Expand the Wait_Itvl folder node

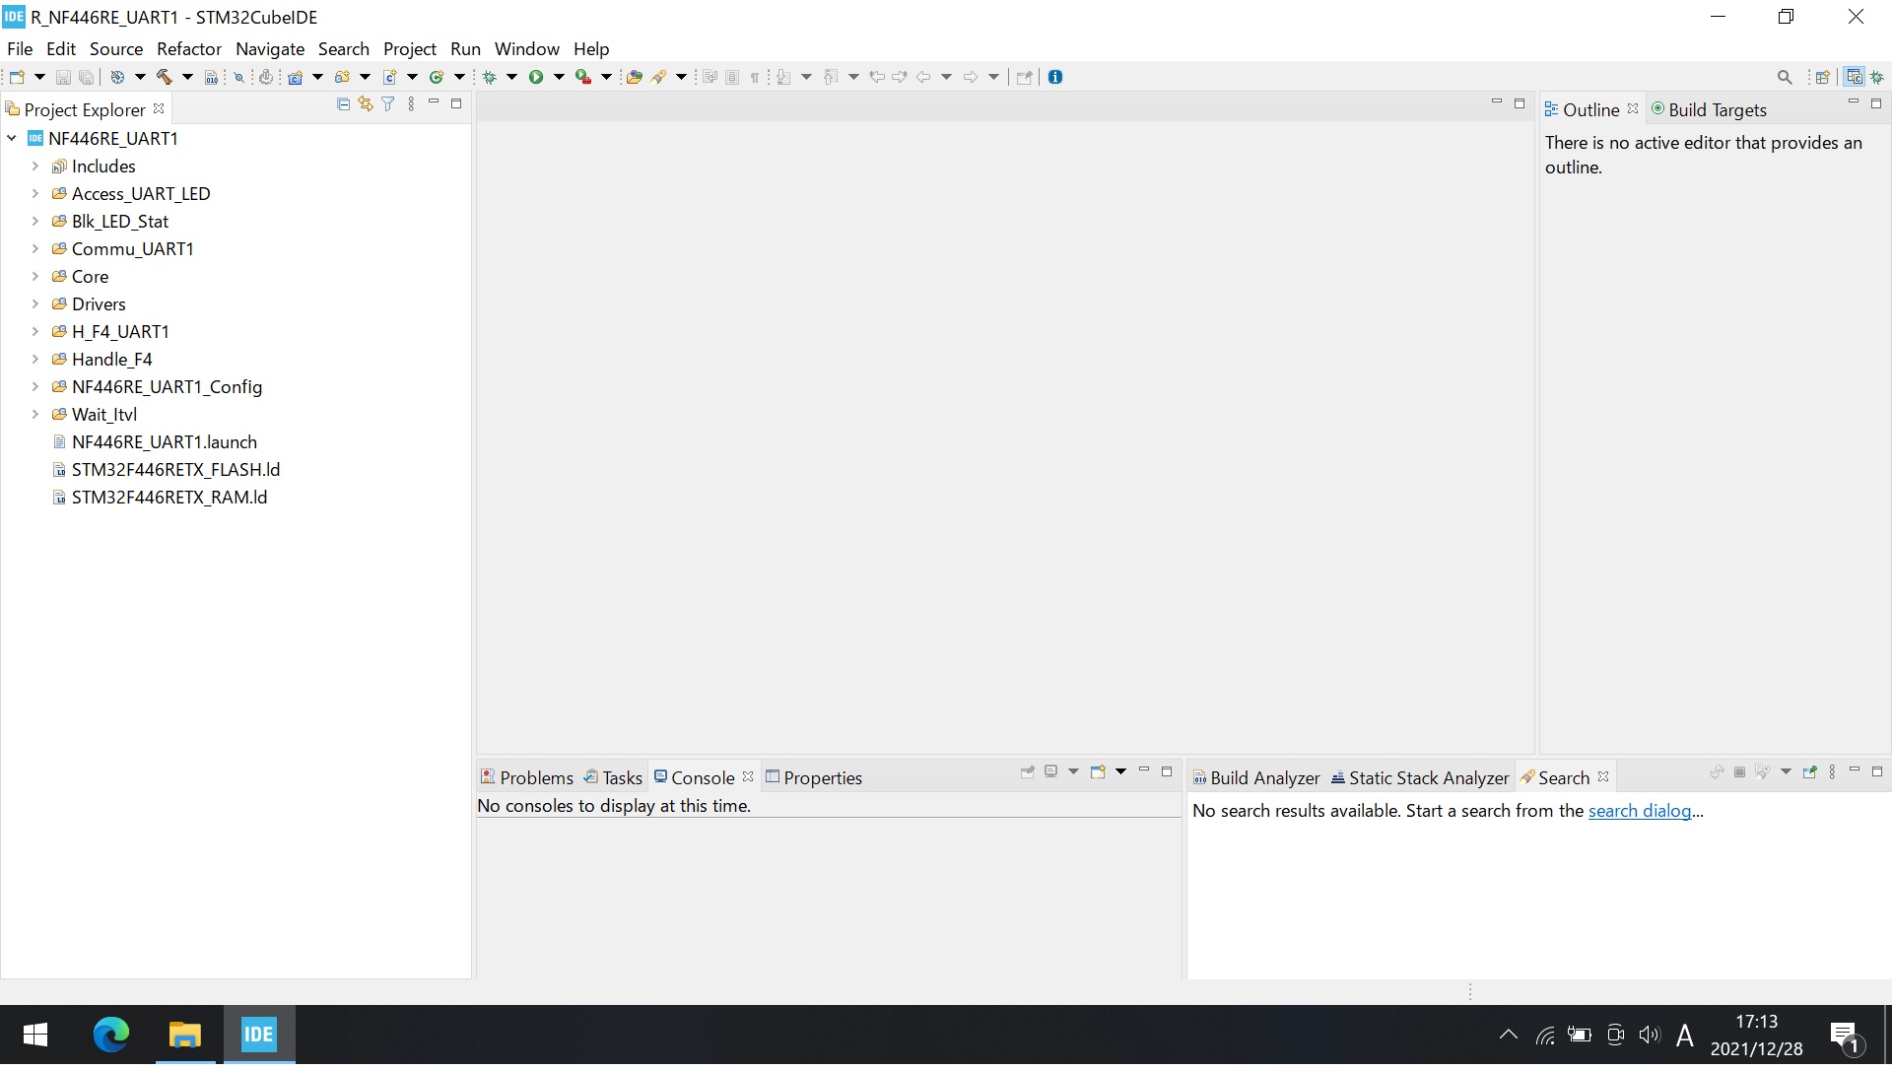[x=35, y=414]
